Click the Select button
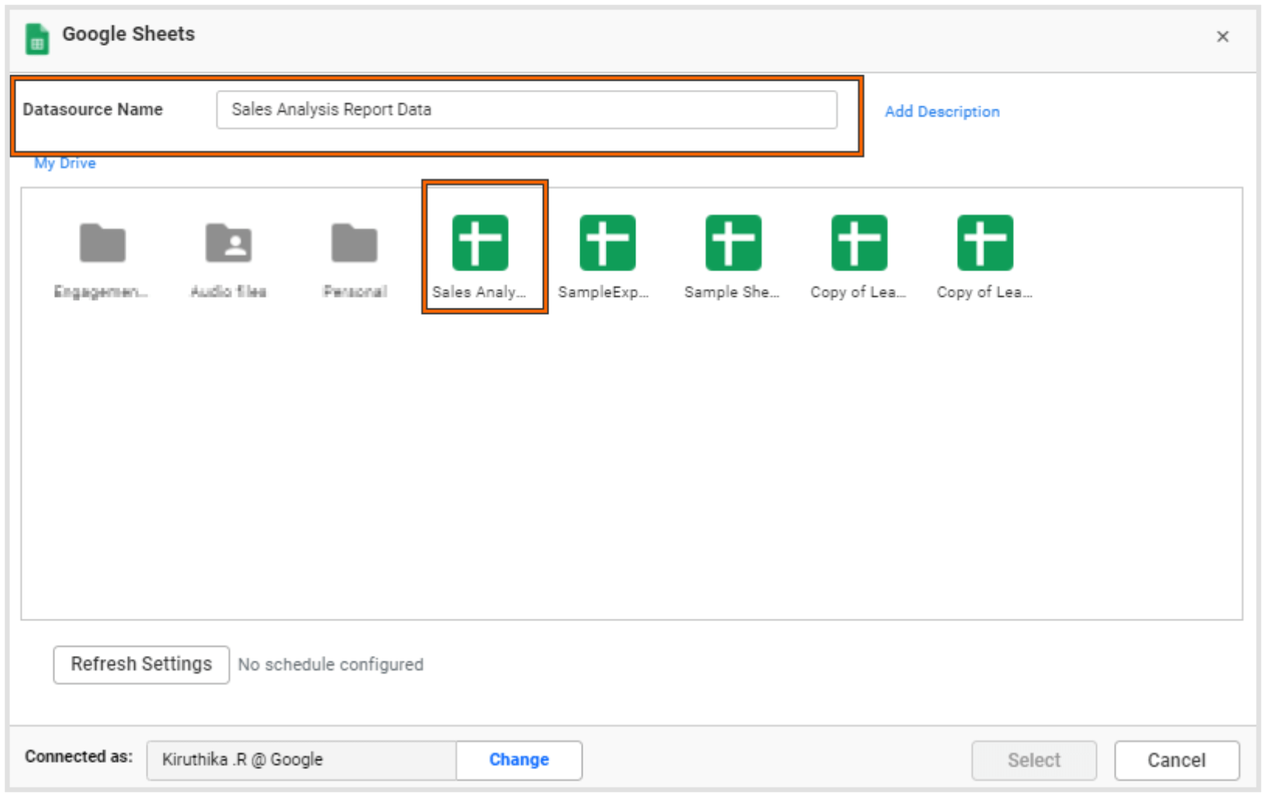The height and width of the screenshot is (797, 1266). [x=1034, y=760]
